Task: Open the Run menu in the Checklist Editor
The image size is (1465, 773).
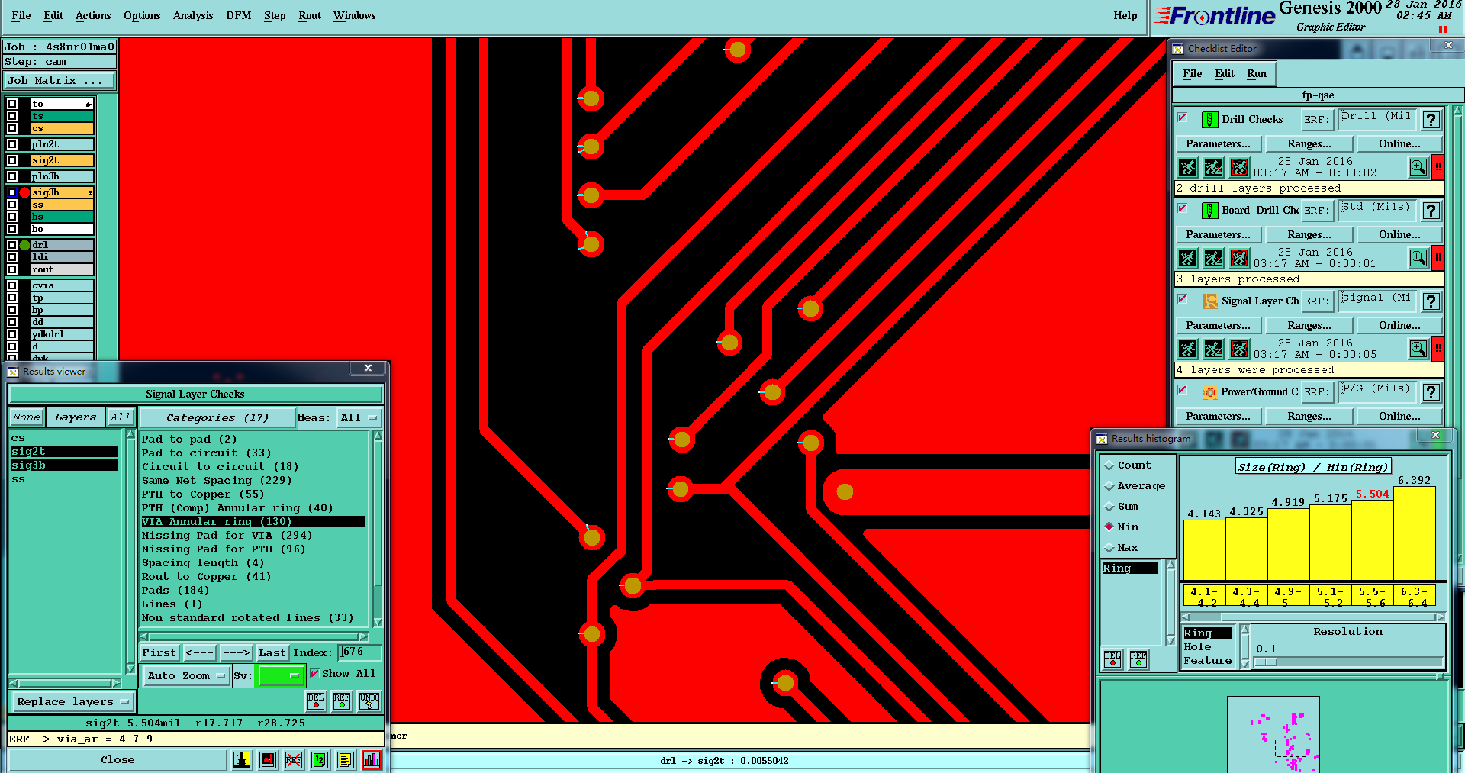Action: 1257,74
